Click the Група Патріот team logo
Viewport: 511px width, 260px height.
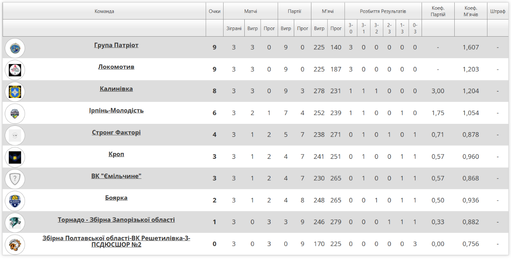point(15,48)
